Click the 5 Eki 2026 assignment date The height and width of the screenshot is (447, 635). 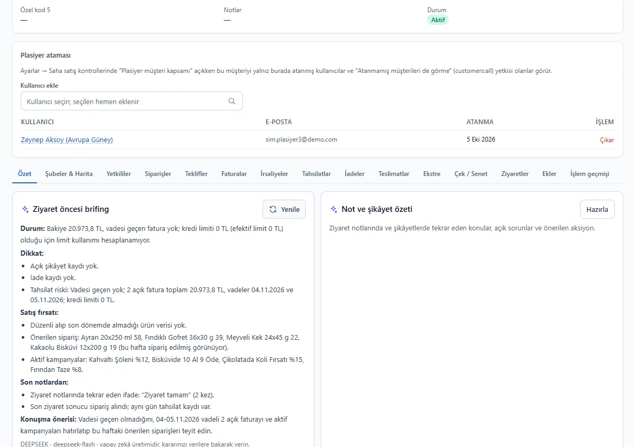point(480,139)
